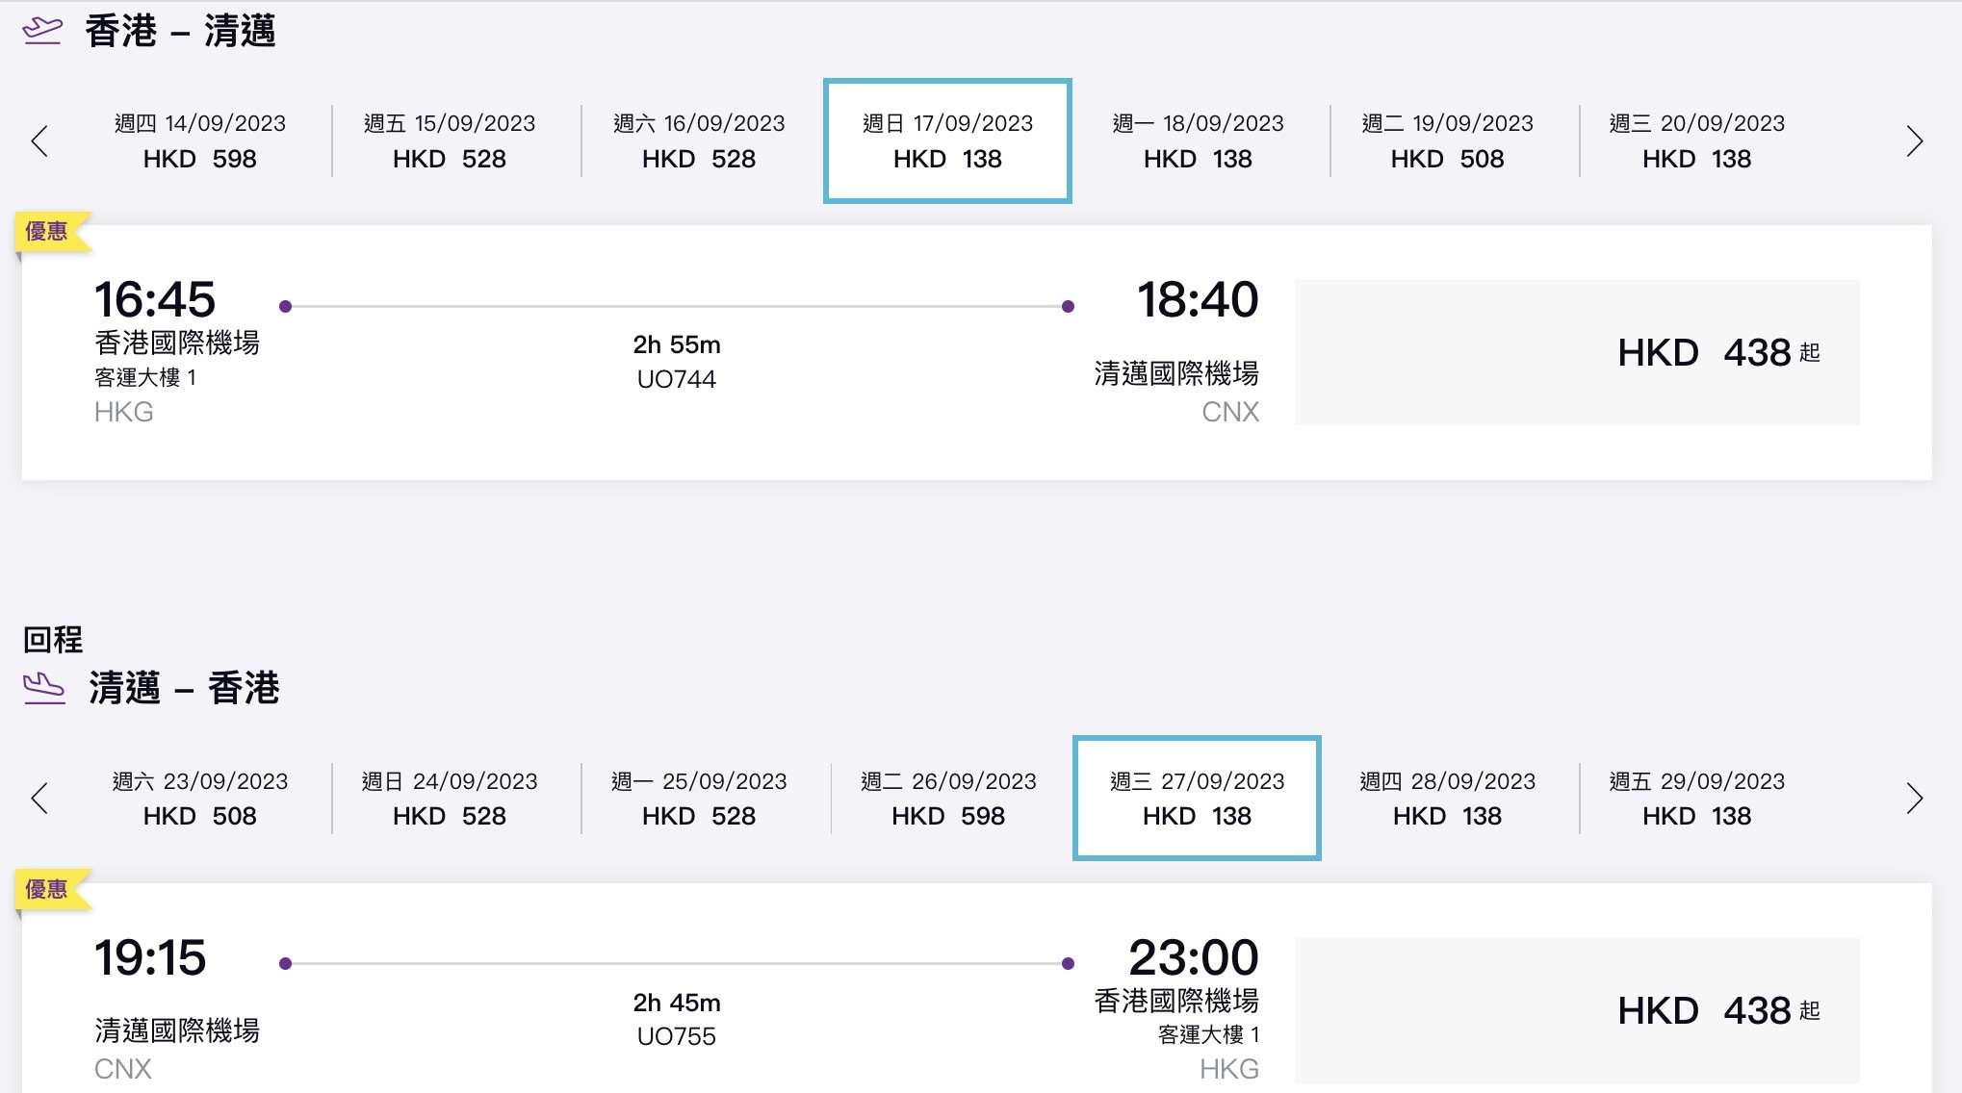
Task: Select outbound date 週三 20/09/2023 HKD 138
Action: tap(1697, 141)
